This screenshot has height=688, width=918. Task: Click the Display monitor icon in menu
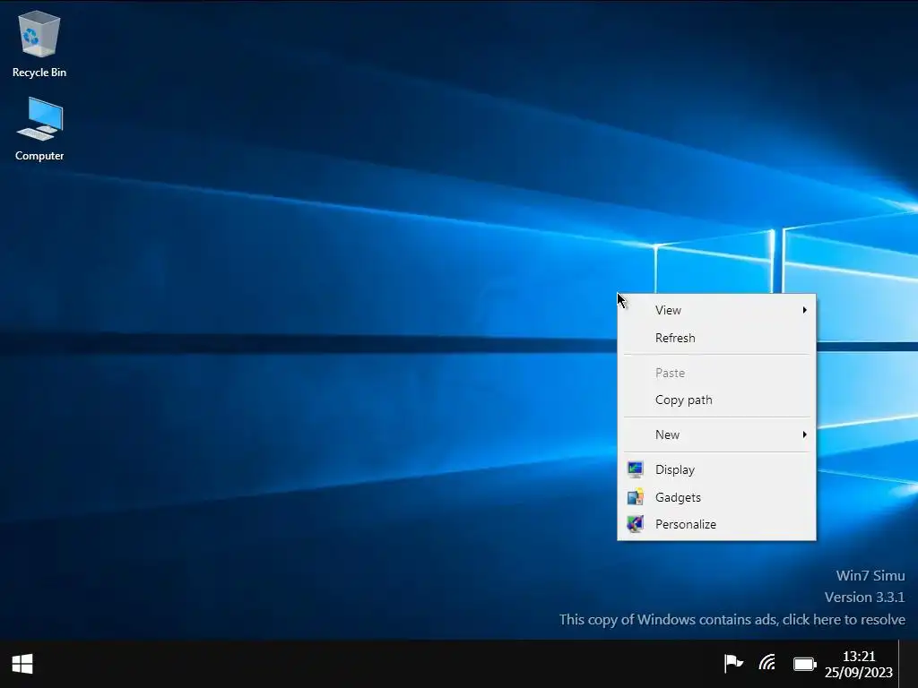[636, 469]
